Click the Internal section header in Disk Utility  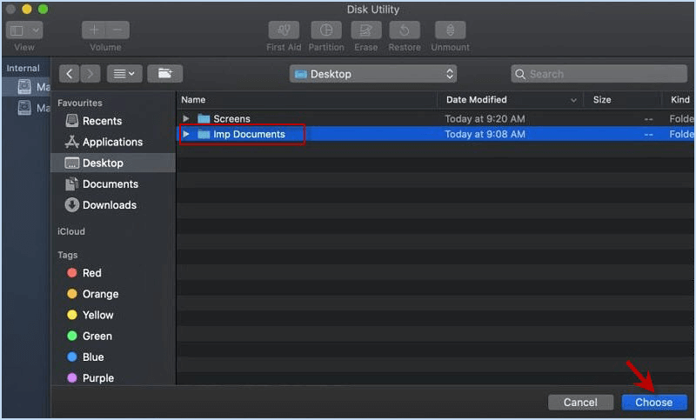[23, 68]
